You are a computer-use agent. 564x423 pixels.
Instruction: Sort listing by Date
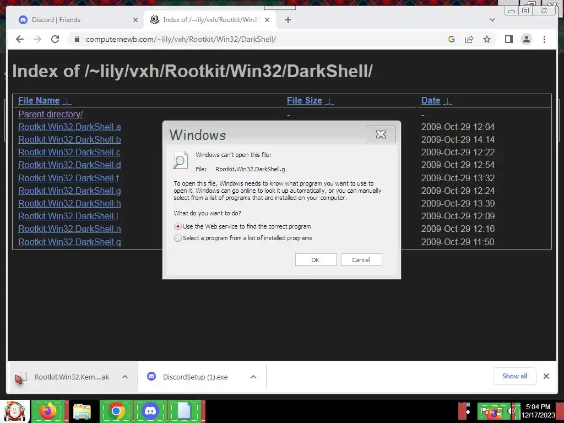pos(431,100)
